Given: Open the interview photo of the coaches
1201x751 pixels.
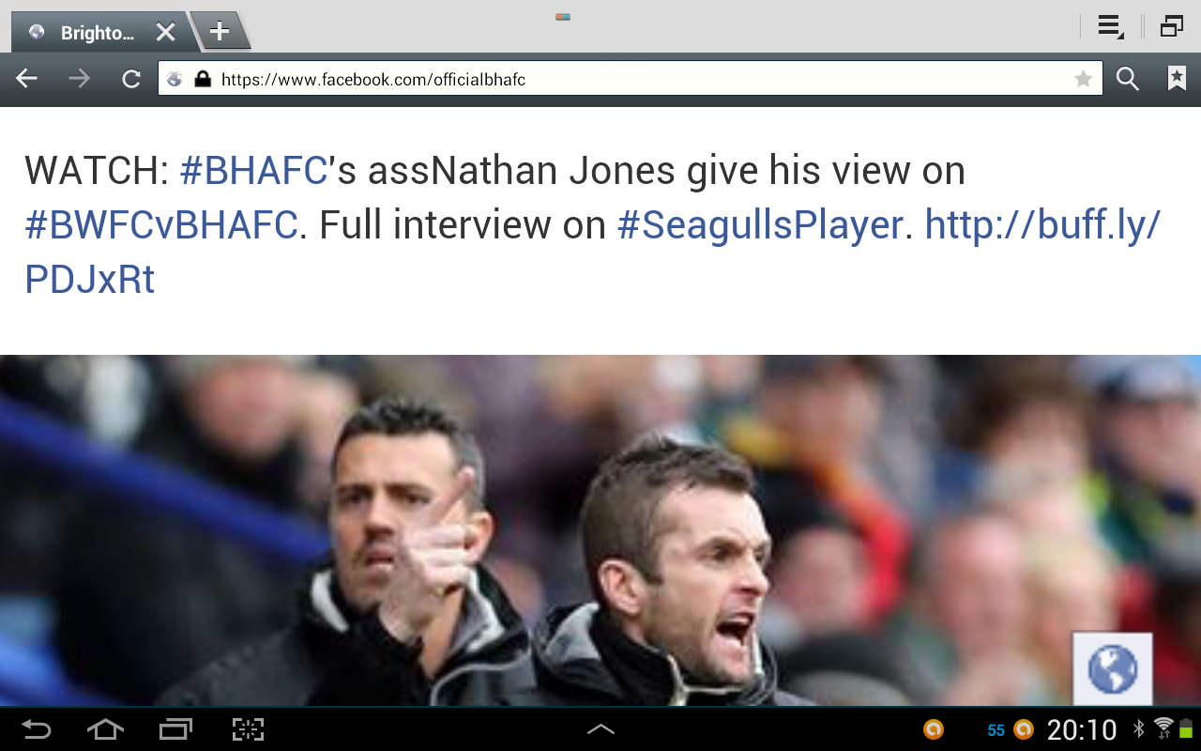Looking at the screenshot, I should pos(600,530).
